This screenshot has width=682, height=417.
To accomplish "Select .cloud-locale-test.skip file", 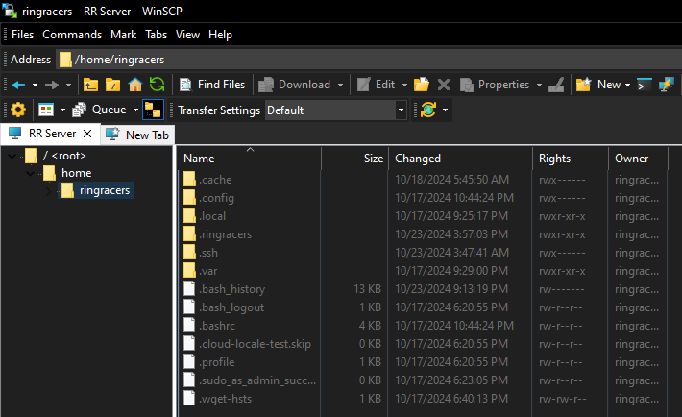I will 255,344.
